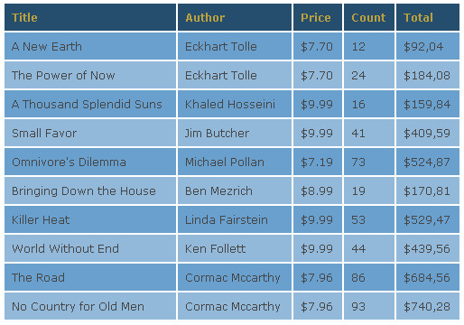This screenshot has height=325, width=464.
Task: Click the Author column header
Action: point(235,17)
